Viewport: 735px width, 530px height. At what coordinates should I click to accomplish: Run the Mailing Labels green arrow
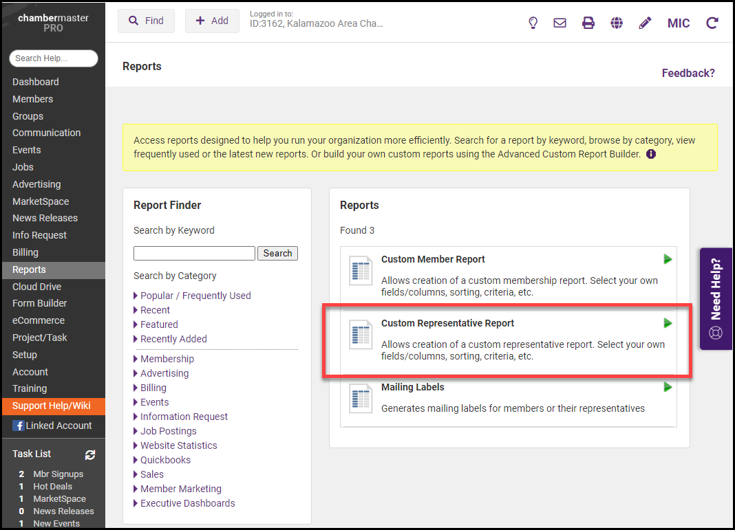(668, 387)
